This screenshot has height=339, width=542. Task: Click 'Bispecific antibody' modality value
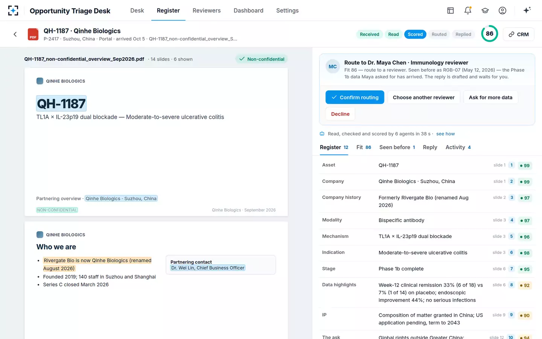pyautogui.click(x=401, y=220)
